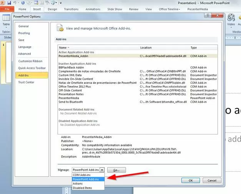This screenshot has width=241, height=194.
Task: Open the Customize Quick Access Toolbar arrow
Action: pos(61,3)
